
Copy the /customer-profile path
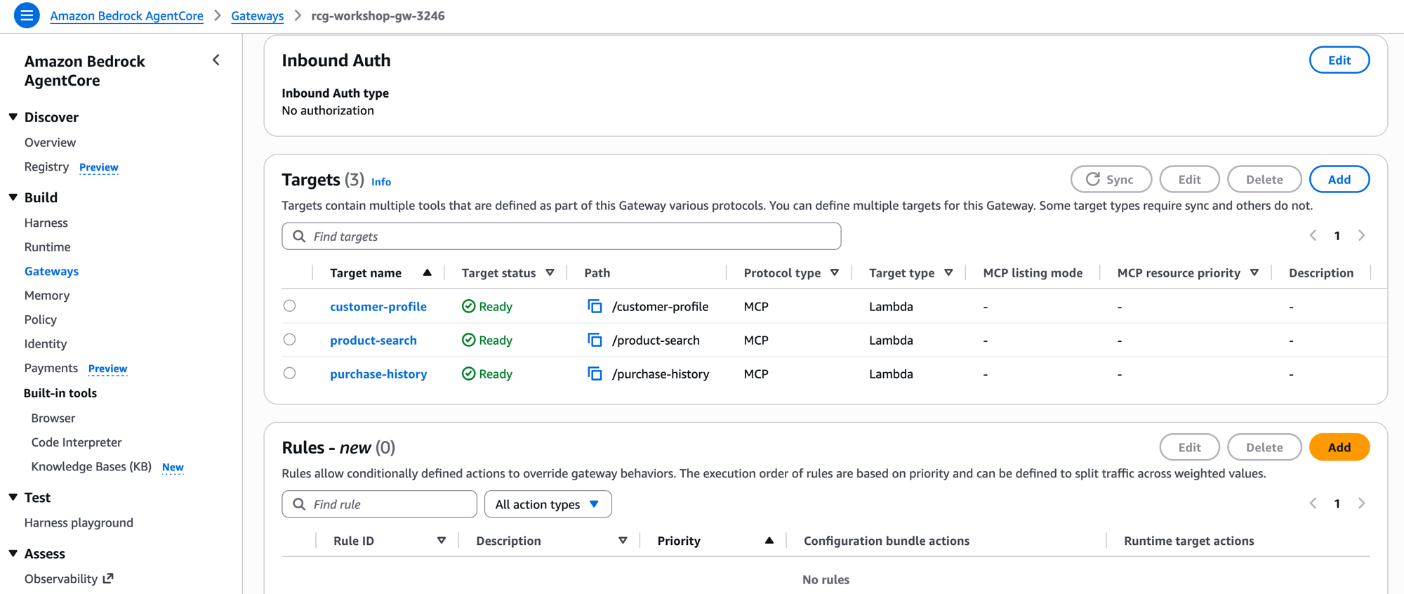(x=595, y=306)
